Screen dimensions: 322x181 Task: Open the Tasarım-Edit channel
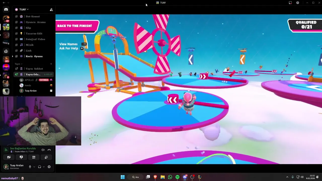click(33, 33)
